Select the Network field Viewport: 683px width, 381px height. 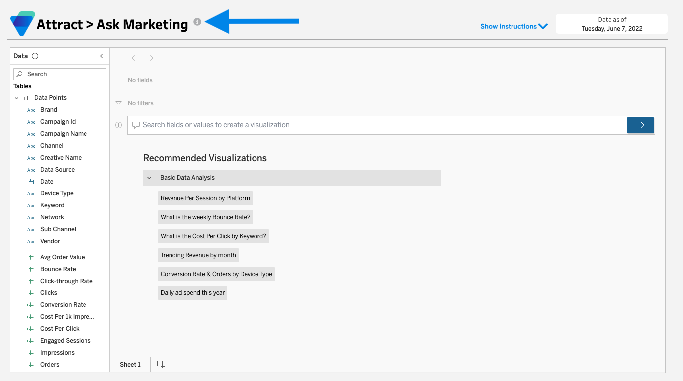click(x=52, y=217)
